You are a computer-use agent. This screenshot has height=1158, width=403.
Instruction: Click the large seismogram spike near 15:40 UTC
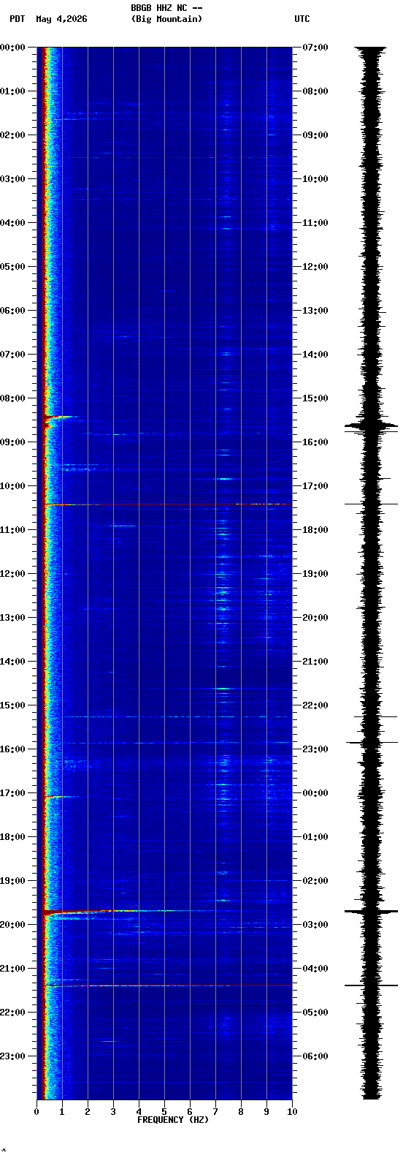point(372,425)
